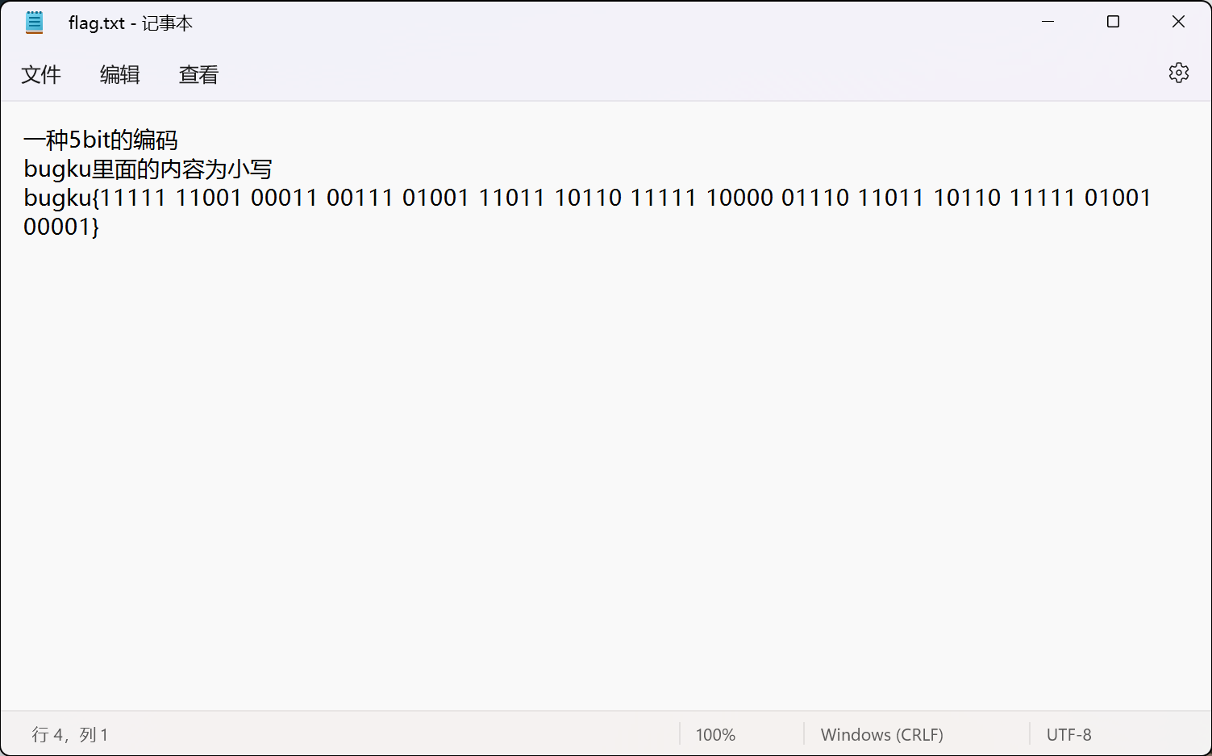Click the flag.txt - 记事本 window title
The image size is (1212, 756).
pyautogui.click(x=130, y=23)
